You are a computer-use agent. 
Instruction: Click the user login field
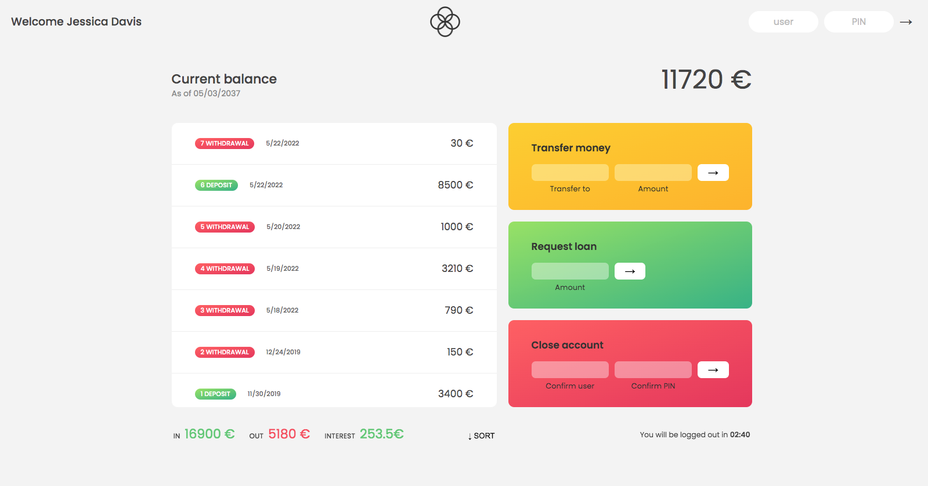point(783,22)
